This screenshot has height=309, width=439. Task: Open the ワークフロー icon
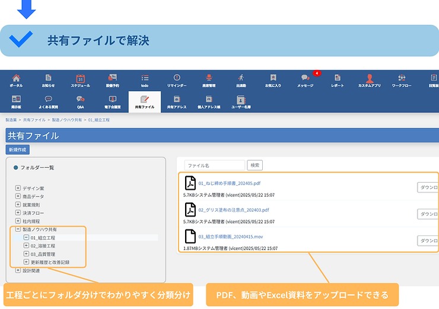[402, 78]
